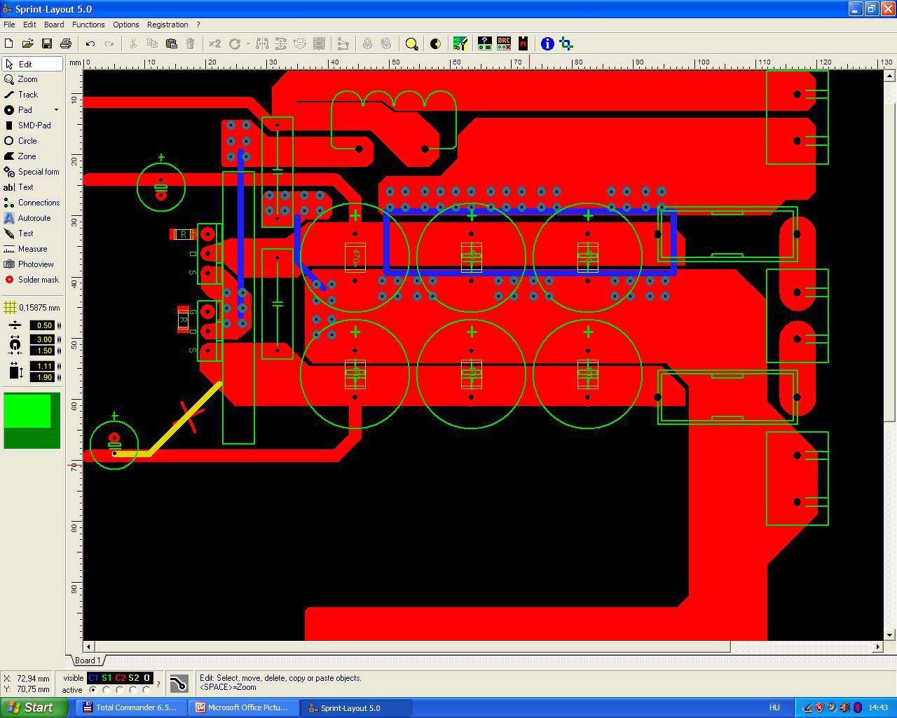Select the SMD-Pad tool
This screenshot has width=897, height=718.
pyautogui.click(x=32, y=126)
